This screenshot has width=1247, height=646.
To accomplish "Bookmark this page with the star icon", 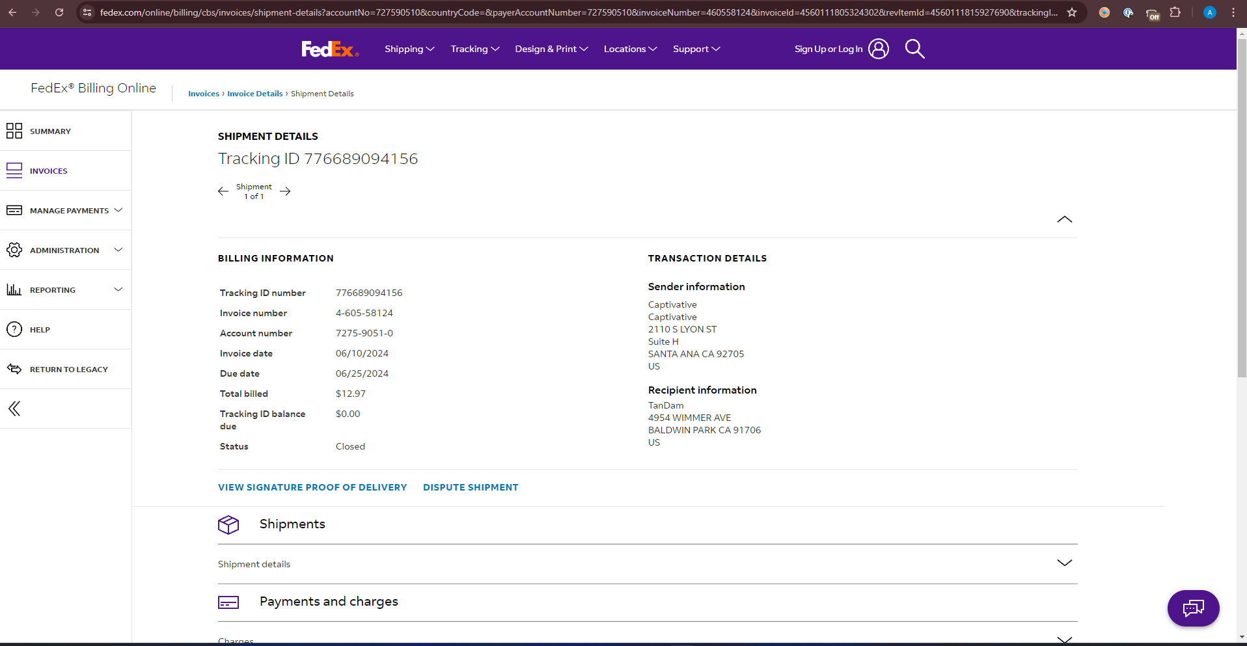I will click(1072, 12).
